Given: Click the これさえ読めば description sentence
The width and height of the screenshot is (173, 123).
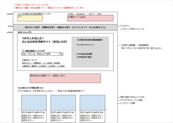Looking at the screenshot, I should click(x=51, y=91).
